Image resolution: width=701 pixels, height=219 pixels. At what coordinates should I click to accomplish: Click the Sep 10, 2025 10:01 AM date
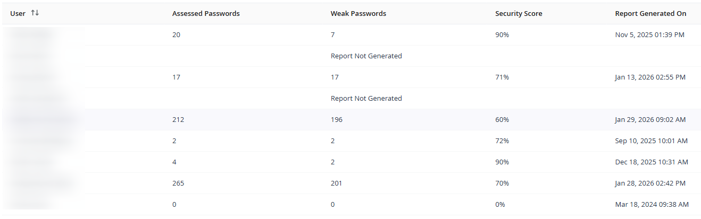click(x=651, y=141)
